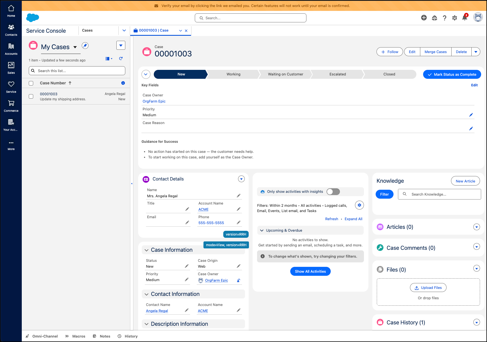Viewport: 487px width, 342px height.
Task: Click Upload Files button
Action: click(428, 288)
